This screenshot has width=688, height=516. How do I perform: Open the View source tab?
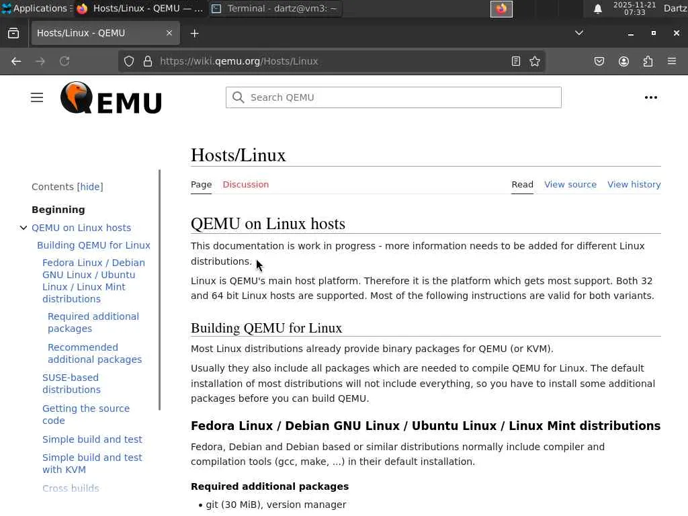pos(570,185)
